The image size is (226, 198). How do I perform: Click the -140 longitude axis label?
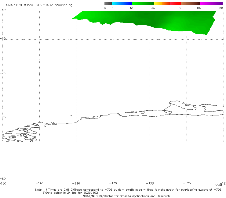coord(76,183)
